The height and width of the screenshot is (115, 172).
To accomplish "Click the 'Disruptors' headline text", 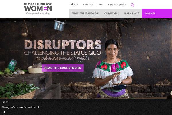I will click(63, 45).
